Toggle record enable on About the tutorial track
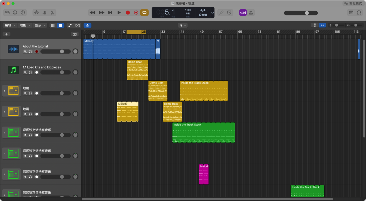This screenshot has height=201, width=366. [37, 52]
